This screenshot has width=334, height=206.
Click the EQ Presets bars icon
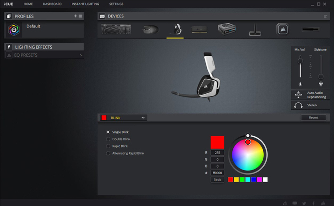(9, 55)
